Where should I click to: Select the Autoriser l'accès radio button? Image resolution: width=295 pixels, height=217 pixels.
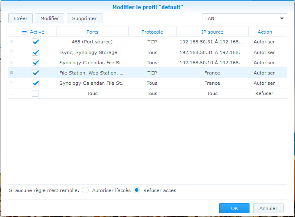tap(85, 190)
